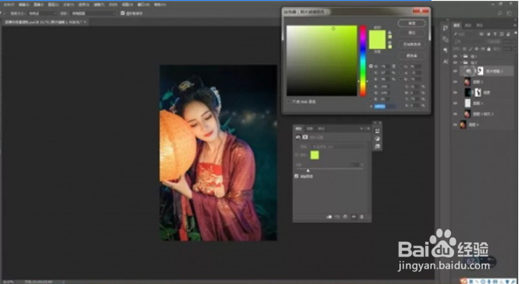Open the Filter preset dropdown in Properties

coord(338,147)
